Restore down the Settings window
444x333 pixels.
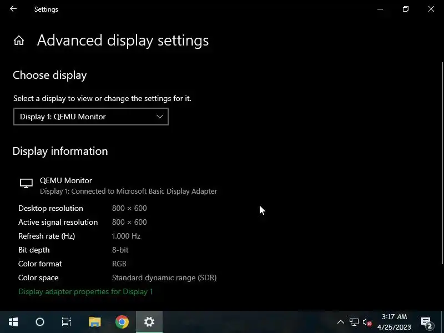406,9
